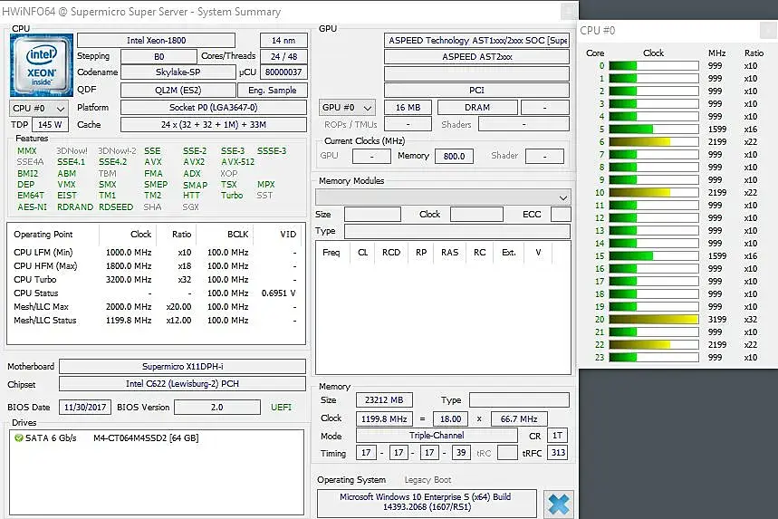This screenshot has height=519, width=778.
Task: Open the GPU #0 selector dropdown
Action: (347, 108)
